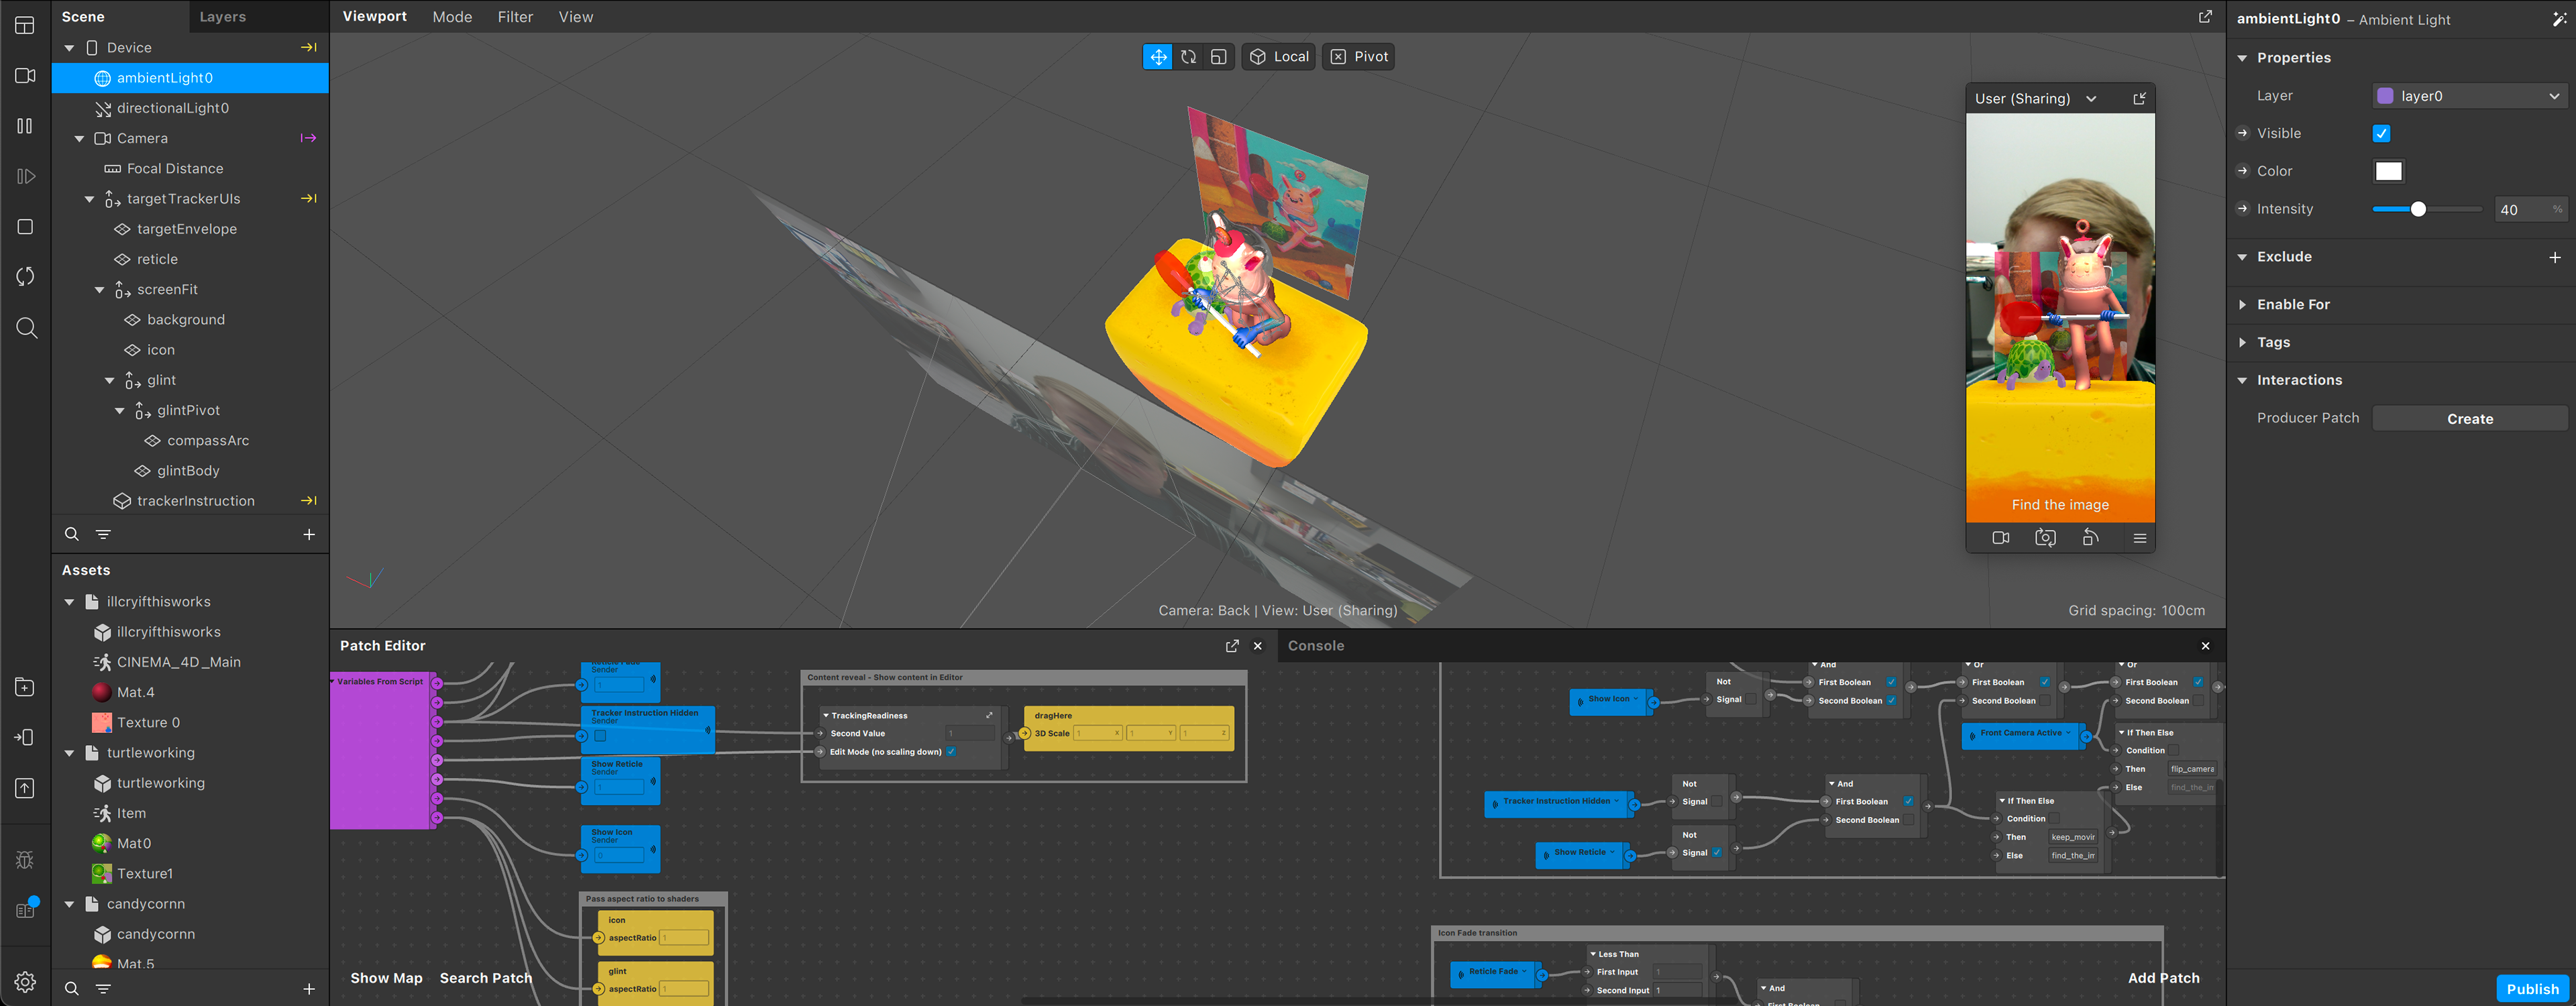Screen dimensions: 2576x1006
Task: Toggle the Visible checkbox
Action: [x=2381, y=134]
